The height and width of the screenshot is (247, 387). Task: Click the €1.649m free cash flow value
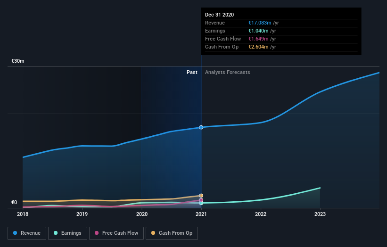pos(258,39)
